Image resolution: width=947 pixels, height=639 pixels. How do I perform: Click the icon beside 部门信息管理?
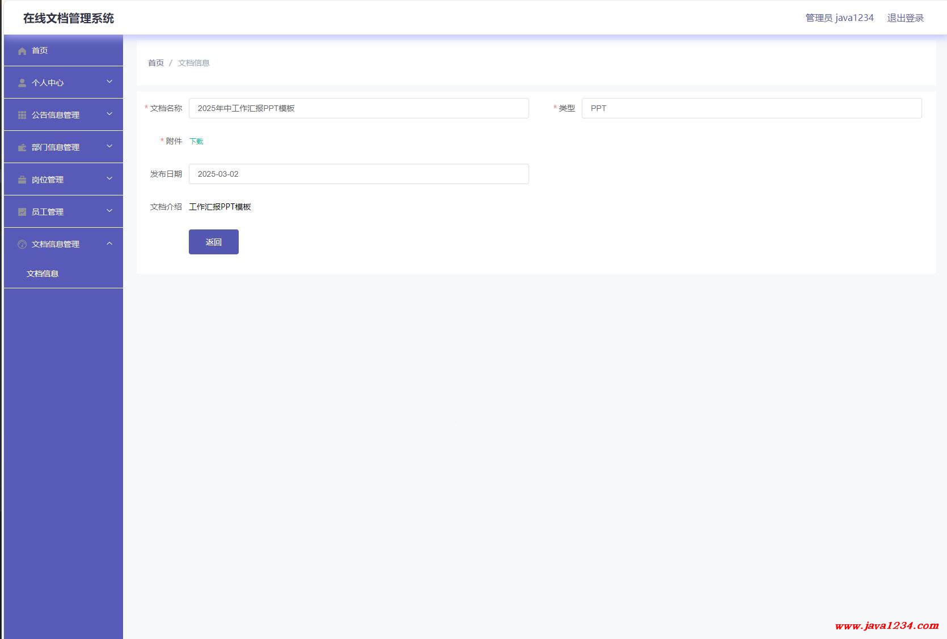(22, 147)
